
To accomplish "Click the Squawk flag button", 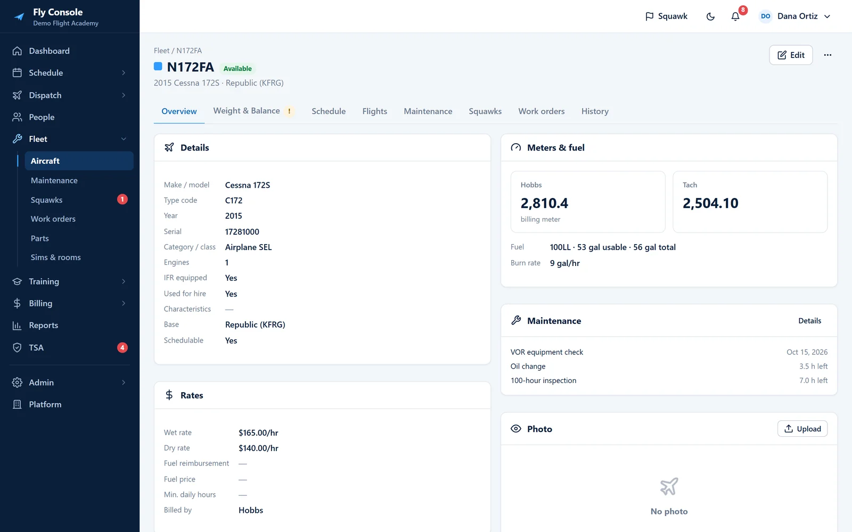I will point(666,16).
